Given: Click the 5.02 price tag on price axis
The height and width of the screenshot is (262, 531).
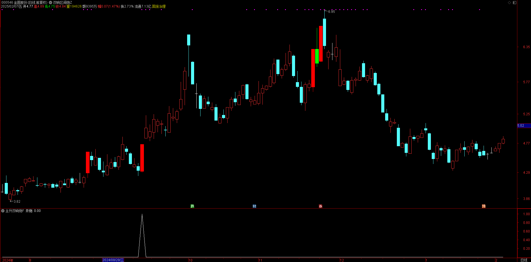Looking at the screenshot, I should (524, 126).
